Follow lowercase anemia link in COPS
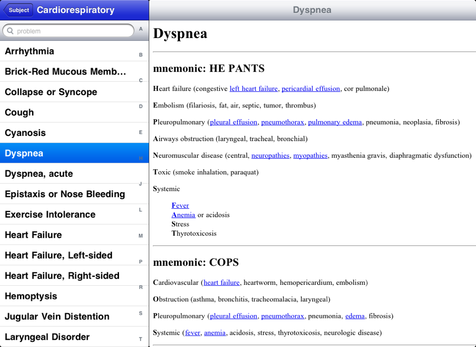The width and height of the screenshot is (476, 347). pos(215,333)
